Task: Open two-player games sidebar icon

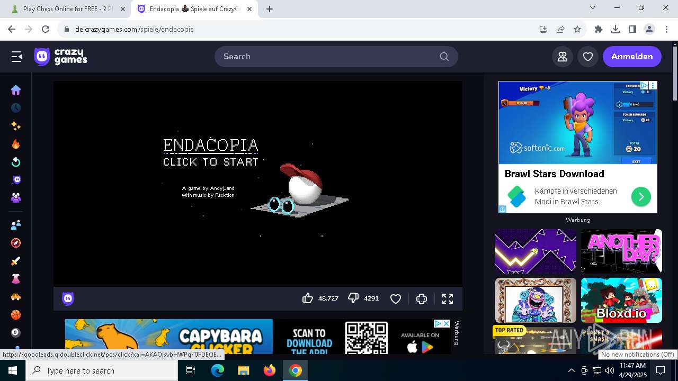Action: (16, 225)
